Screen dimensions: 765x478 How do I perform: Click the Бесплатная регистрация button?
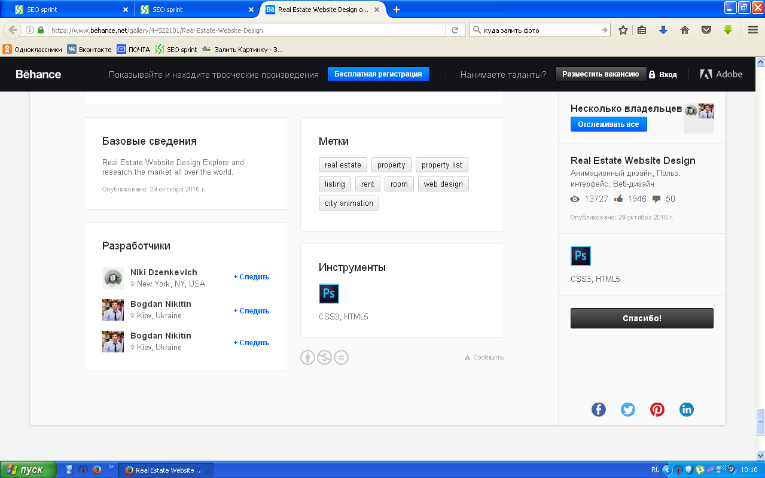click(379, 74)
